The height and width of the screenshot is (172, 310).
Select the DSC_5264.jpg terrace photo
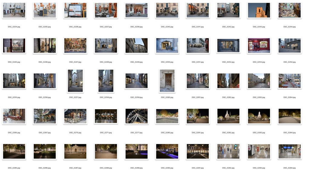click(x=289, y=81)
